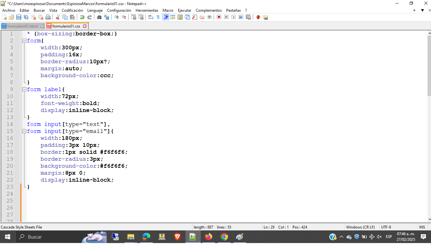Toggle word wrap toolbar button
The height and width of the screenshot is (244, 431).
(151, 17)
